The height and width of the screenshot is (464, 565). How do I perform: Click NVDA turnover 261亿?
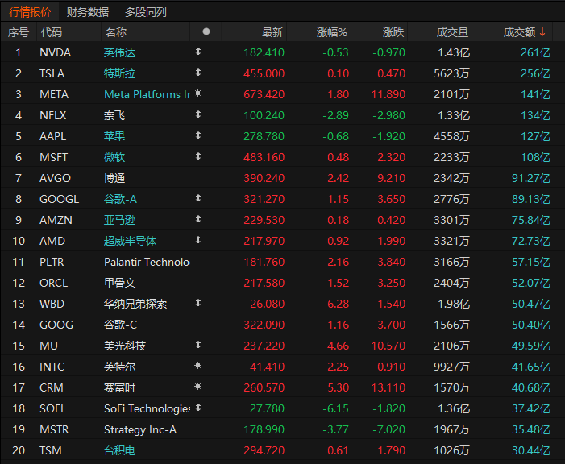[535, 52]
